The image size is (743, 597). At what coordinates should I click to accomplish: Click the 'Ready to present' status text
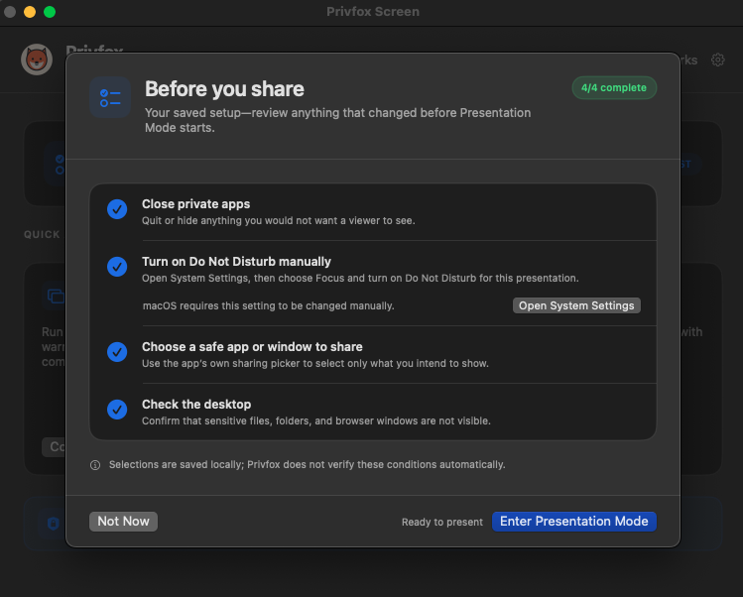442,523
